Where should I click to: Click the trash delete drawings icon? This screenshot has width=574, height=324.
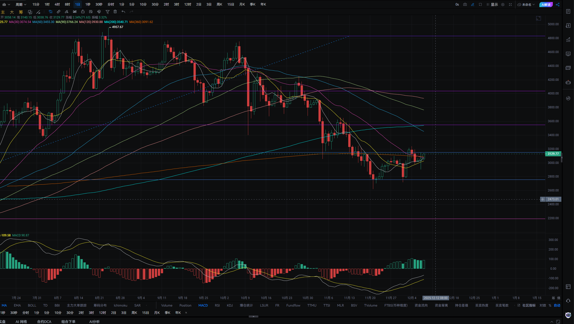tap(115, 12)
